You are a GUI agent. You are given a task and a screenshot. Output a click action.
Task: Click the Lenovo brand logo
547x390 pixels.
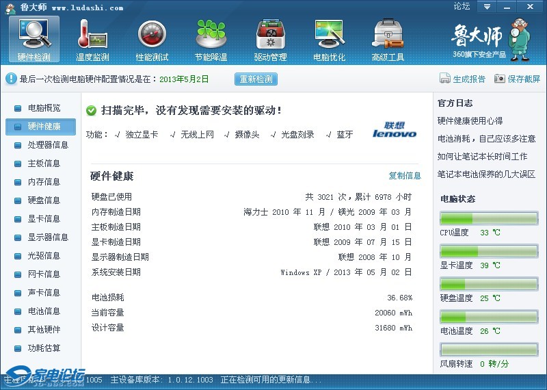pyautogui.click(x=395, y=130)
